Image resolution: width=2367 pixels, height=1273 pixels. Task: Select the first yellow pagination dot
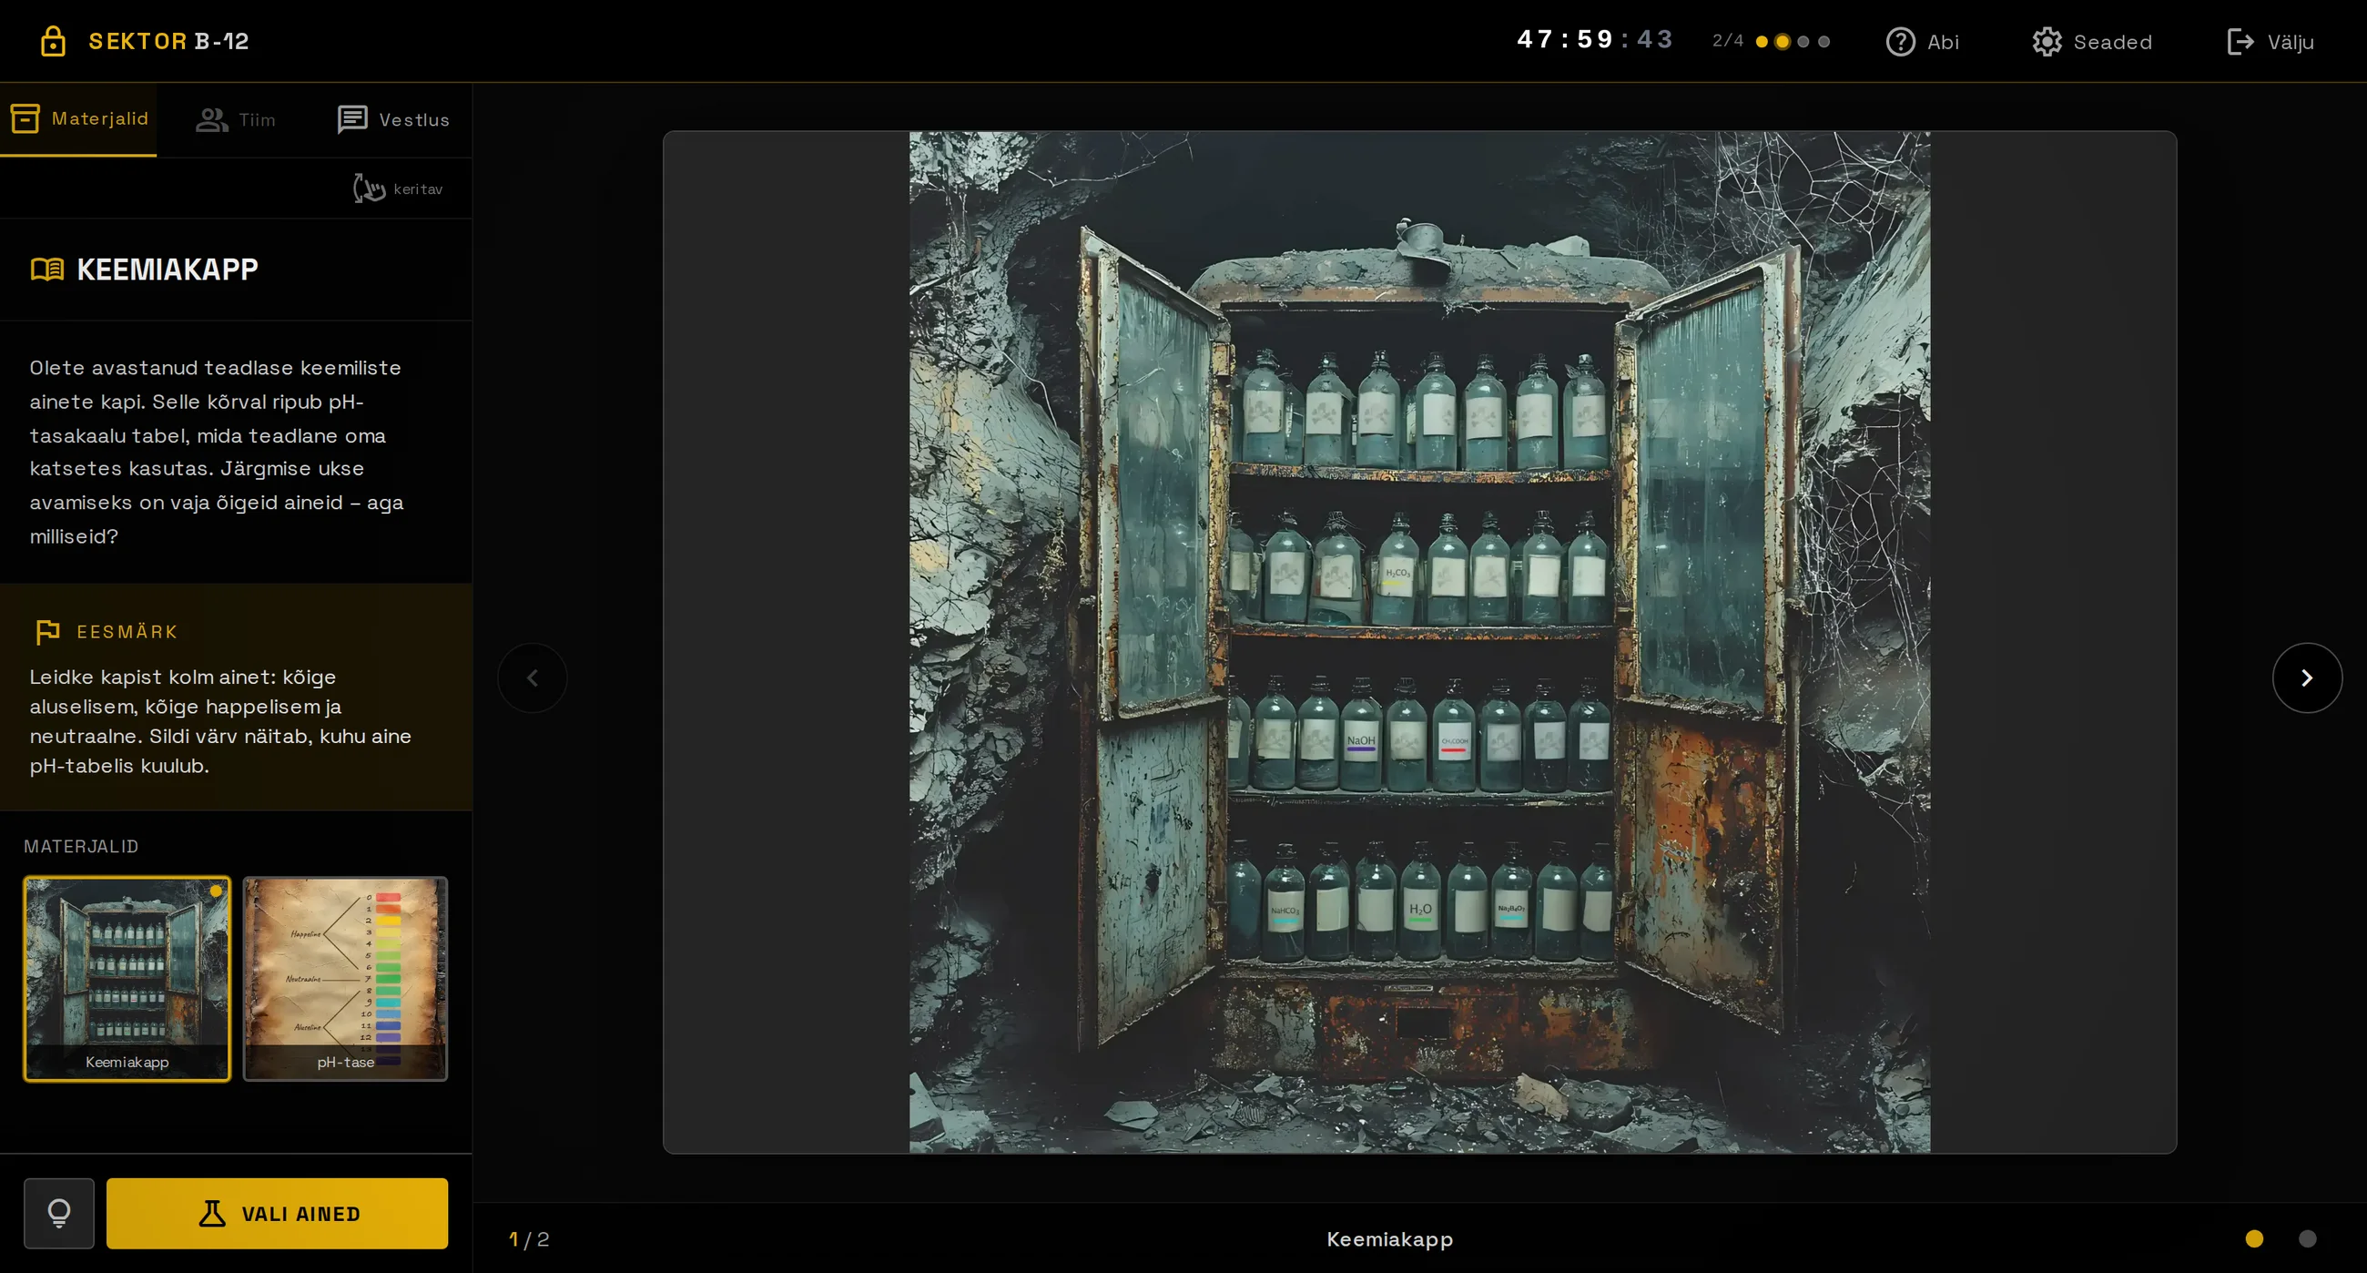pos(2254,1239)
